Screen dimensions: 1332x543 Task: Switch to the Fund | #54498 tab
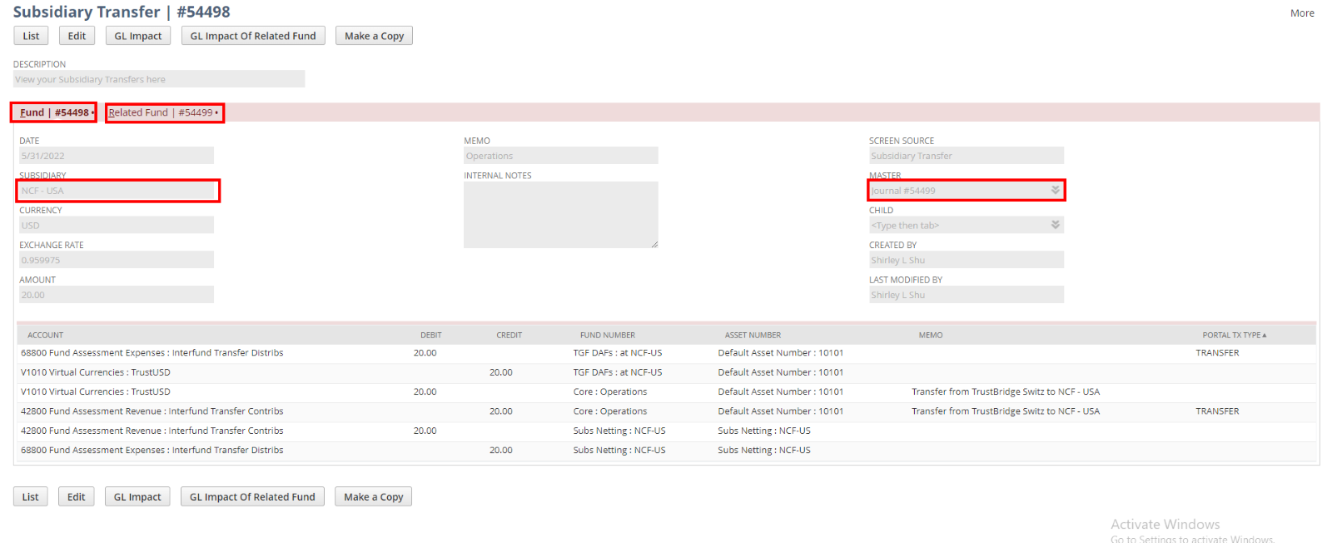click(x=54, y=112)
